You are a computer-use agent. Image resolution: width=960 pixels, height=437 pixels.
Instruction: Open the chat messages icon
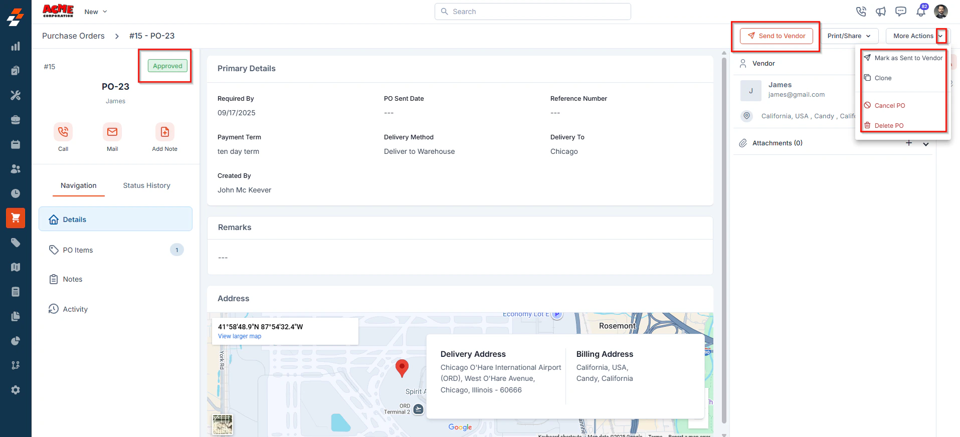click(901, 12)
